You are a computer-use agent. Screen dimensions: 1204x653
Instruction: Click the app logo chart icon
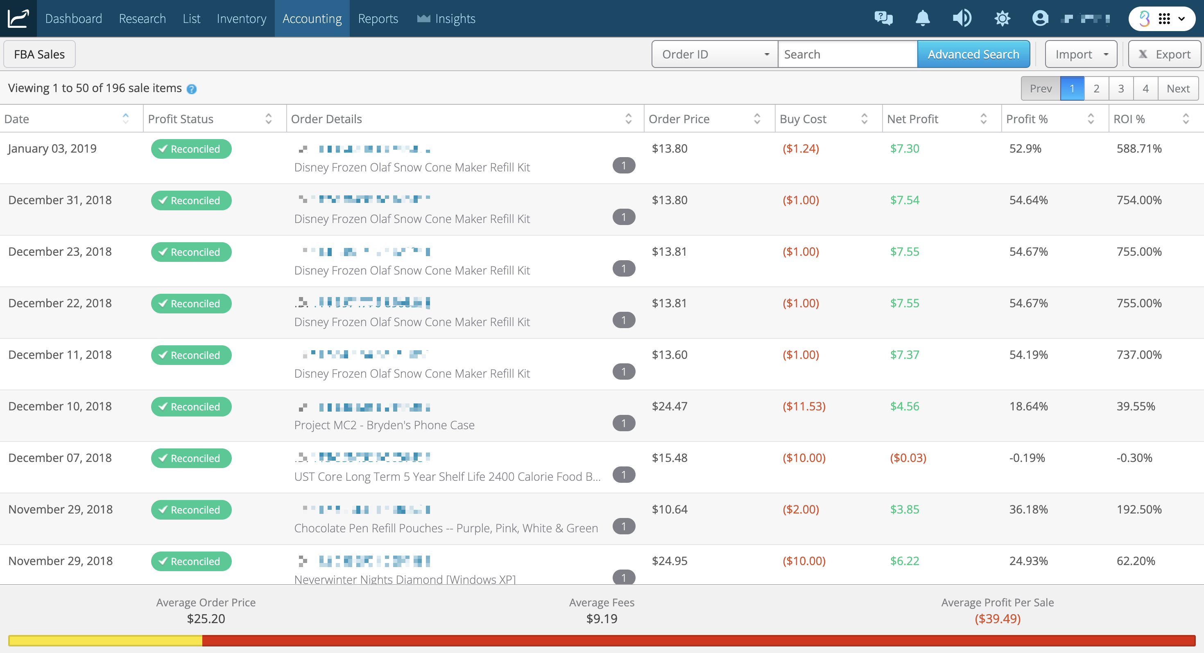(x=18, y=18)
